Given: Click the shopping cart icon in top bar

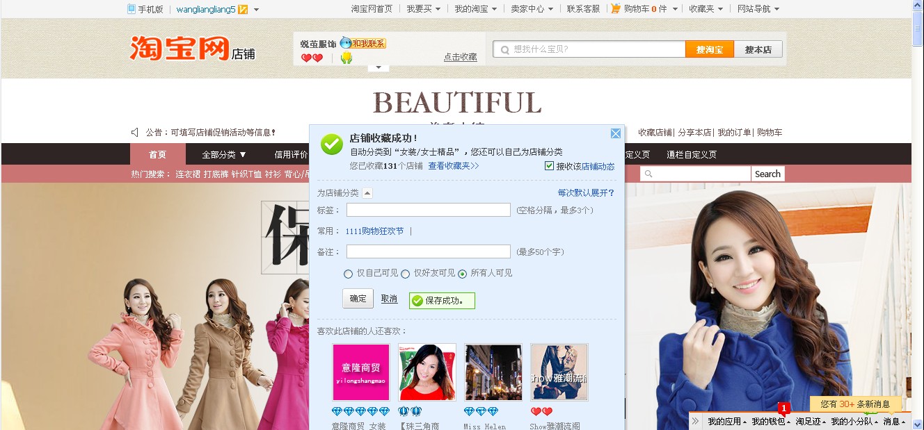Looking at the screenshot, I should [x=616, y=8].
